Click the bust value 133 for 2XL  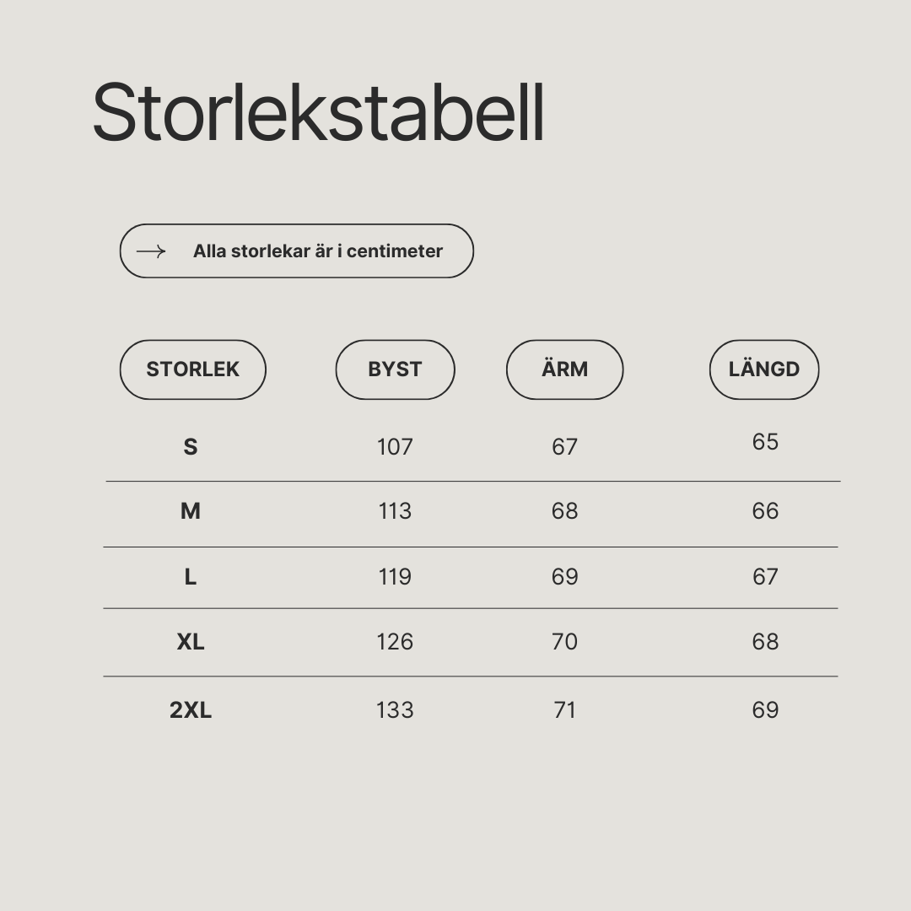[x=395, y=710]
